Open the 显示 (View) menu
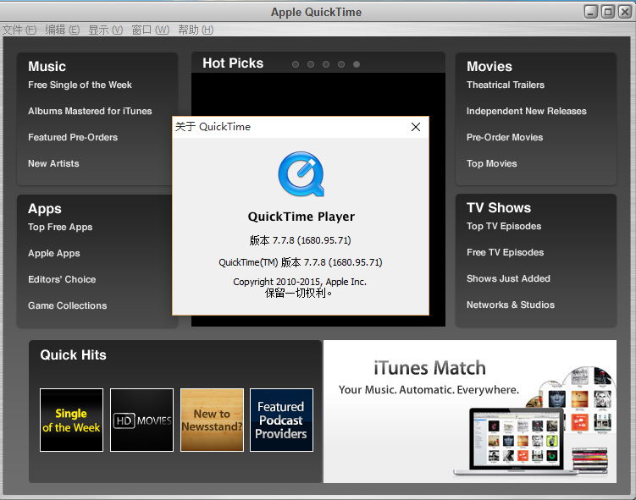 click(x=105, y=30)
